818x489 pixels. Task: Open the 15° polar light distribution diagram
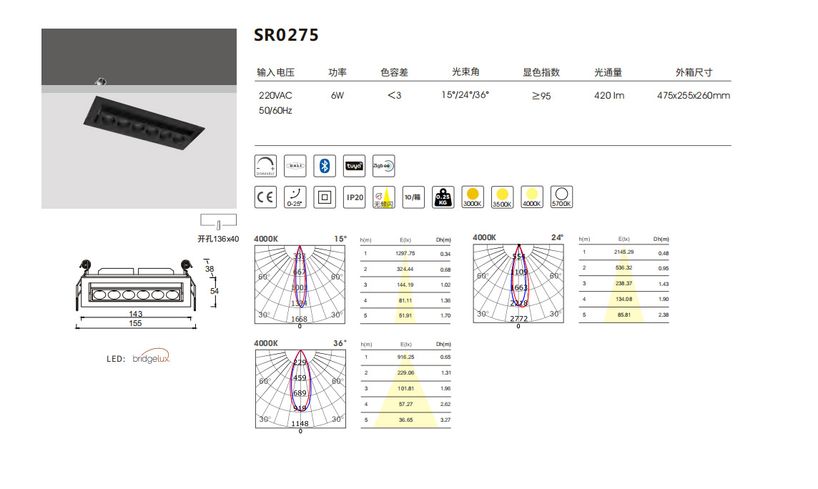[300, 284]
